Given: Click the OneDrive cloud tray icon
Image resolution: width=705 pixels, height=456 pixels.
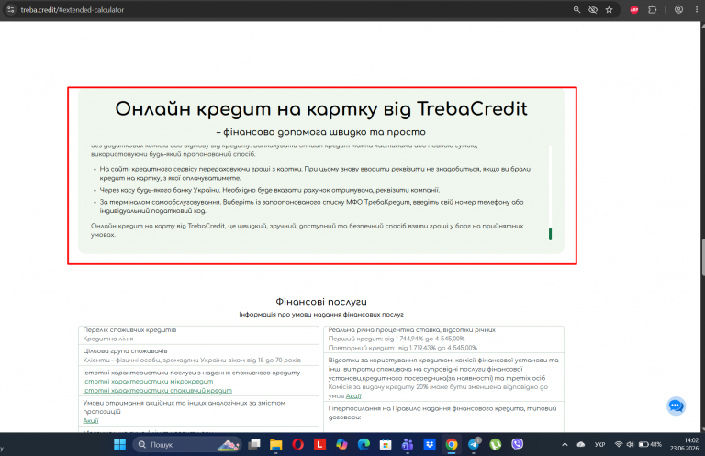Looking at the screenshot, I should [x=581, y=444].
